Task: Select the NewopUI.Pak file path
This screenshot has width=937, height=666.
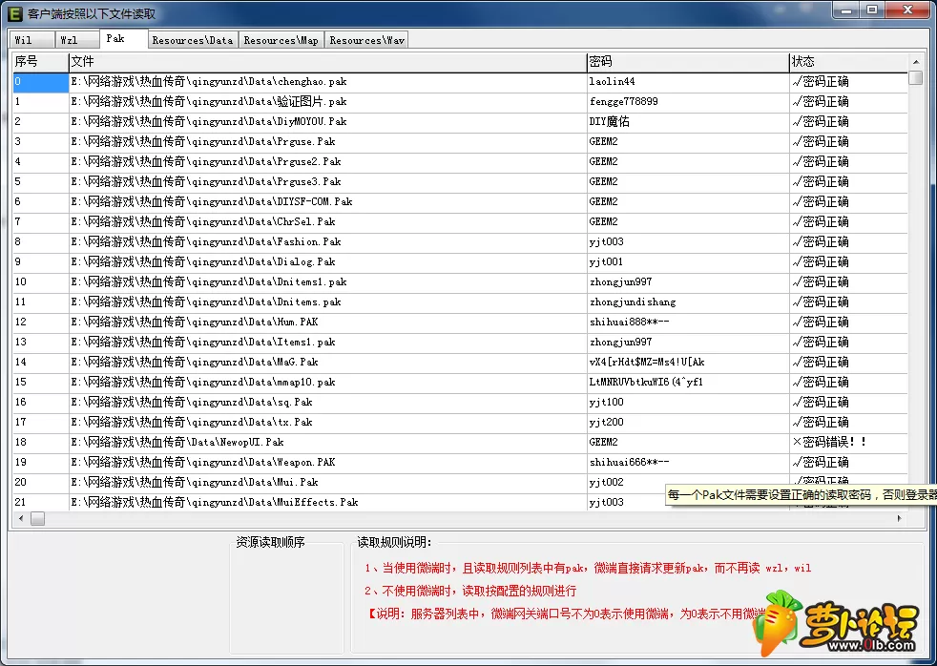Action: pos(177,442)
